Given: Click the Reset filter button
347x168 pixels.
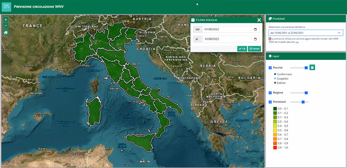Looking at the screenshot, I should pos(255,49).
